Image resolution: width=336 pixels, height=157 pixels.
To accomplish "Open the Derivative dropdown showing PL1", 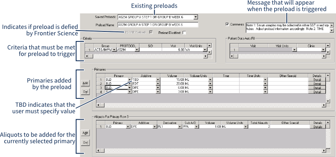I will point(180,127).
